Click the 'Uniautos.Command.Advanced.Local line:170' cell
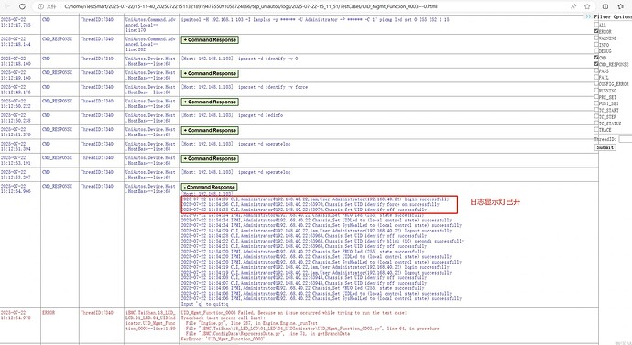 click(x=150, y=25)
